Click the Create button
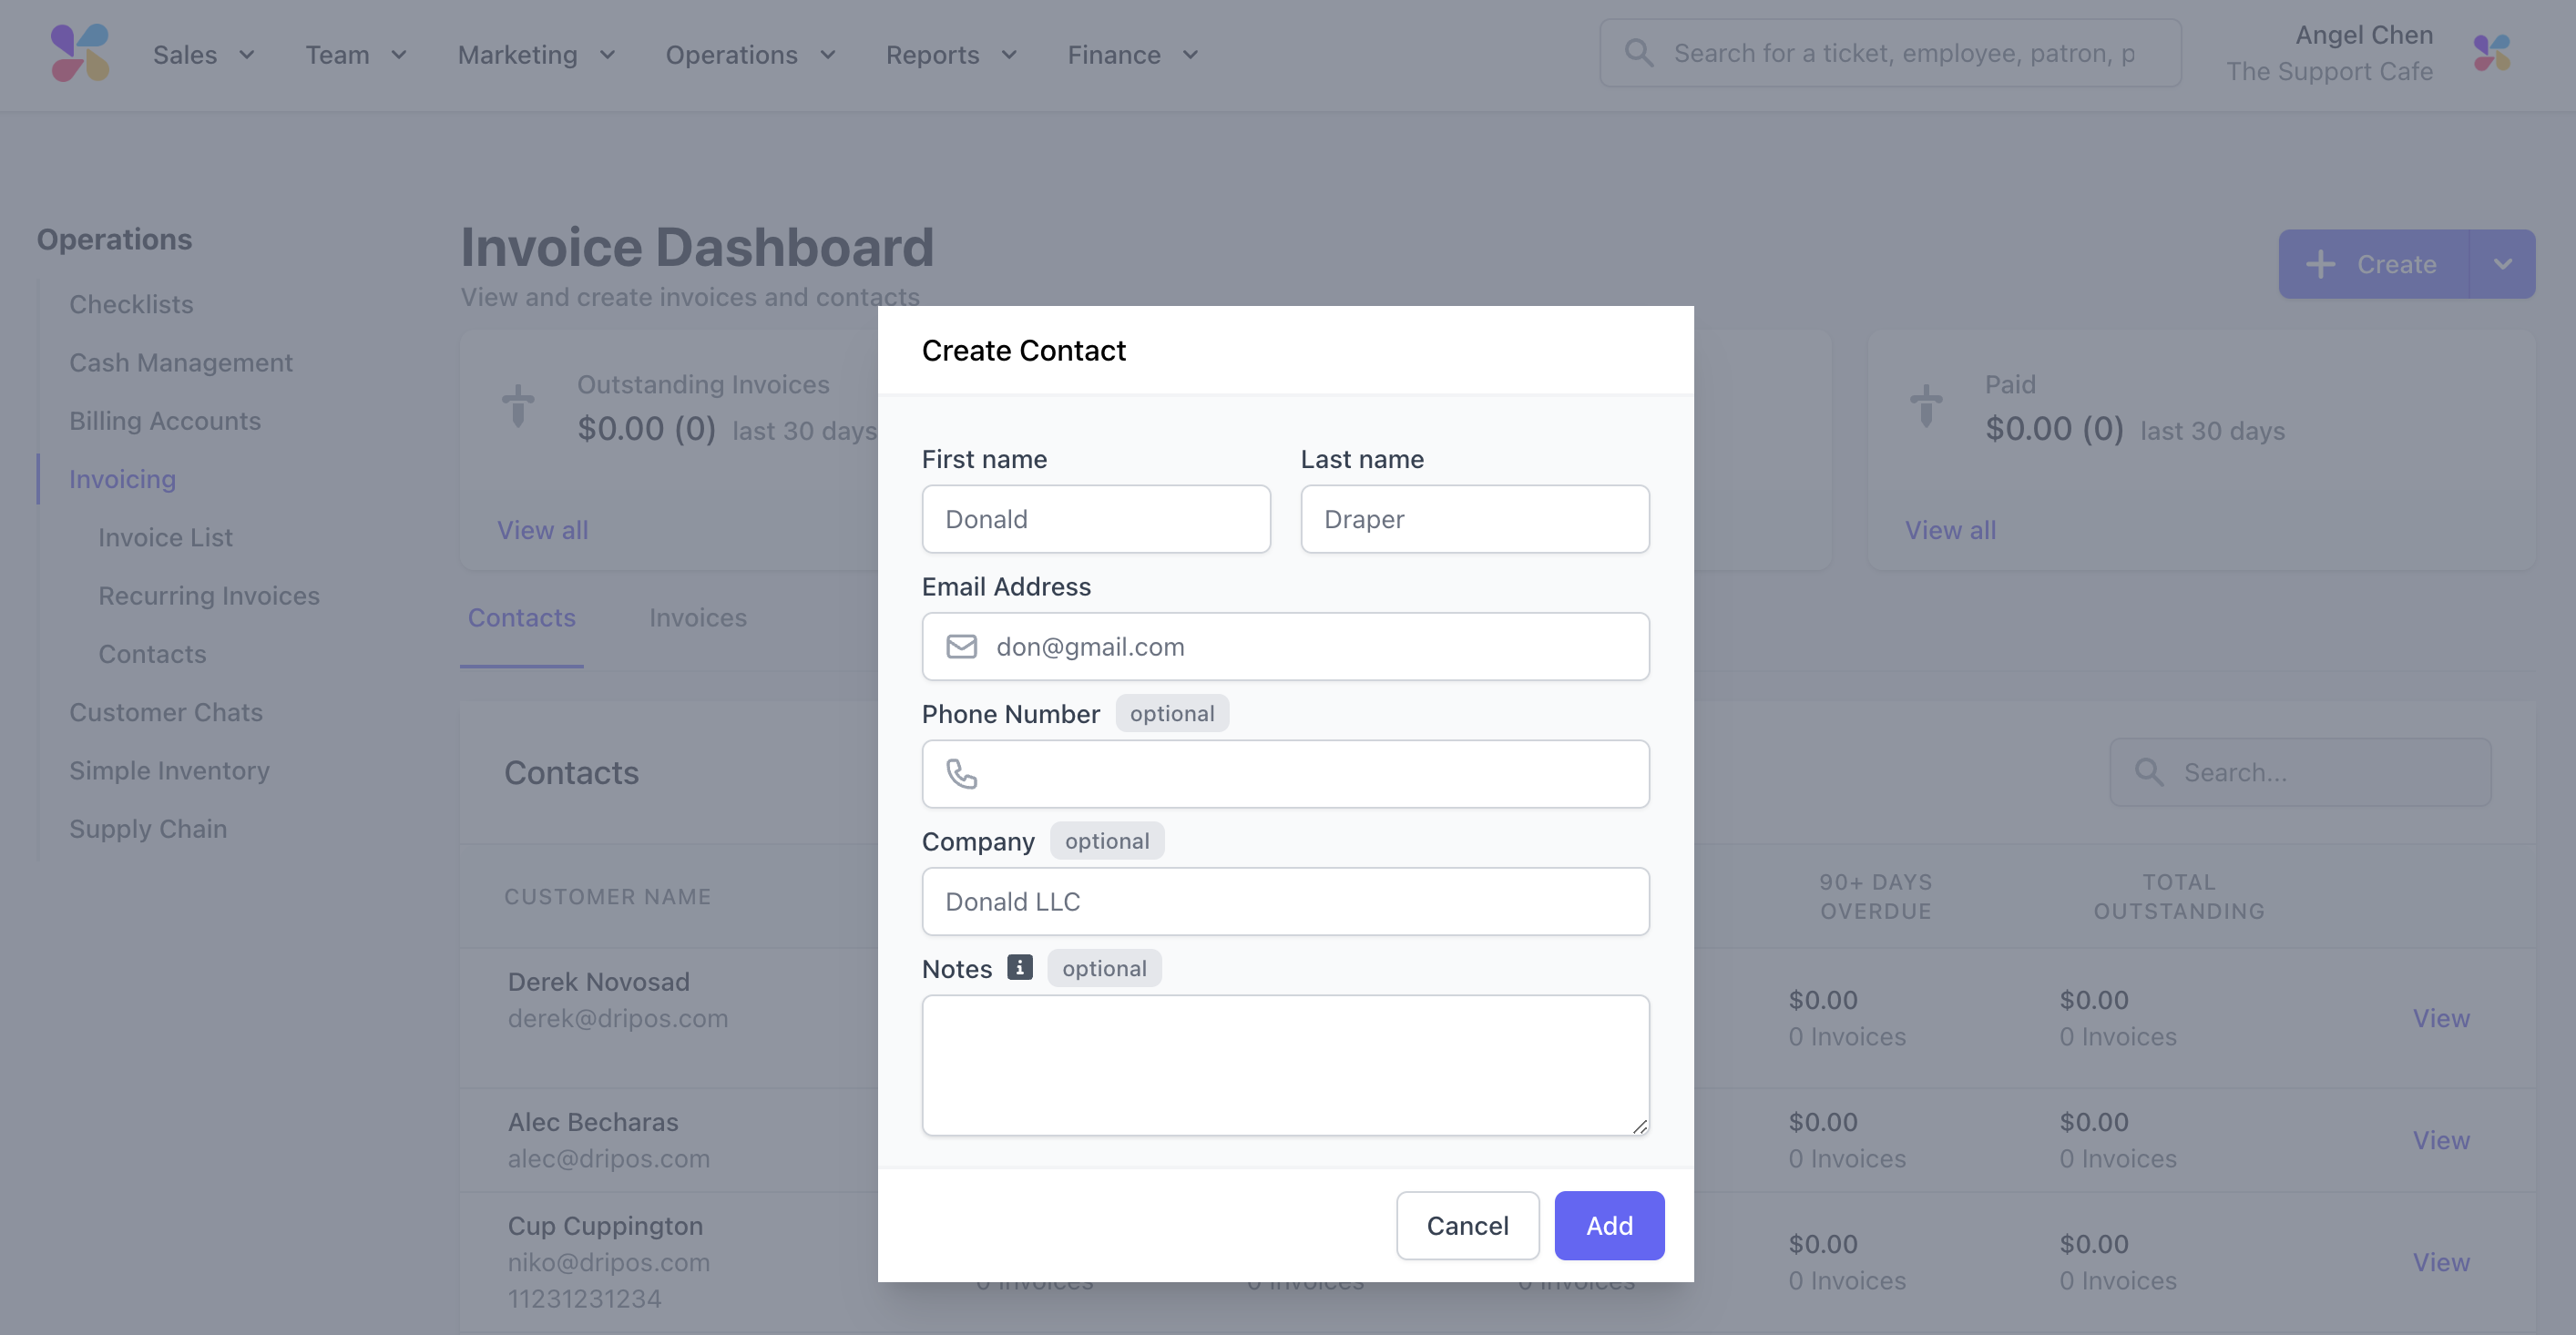 pos(2374,264)
